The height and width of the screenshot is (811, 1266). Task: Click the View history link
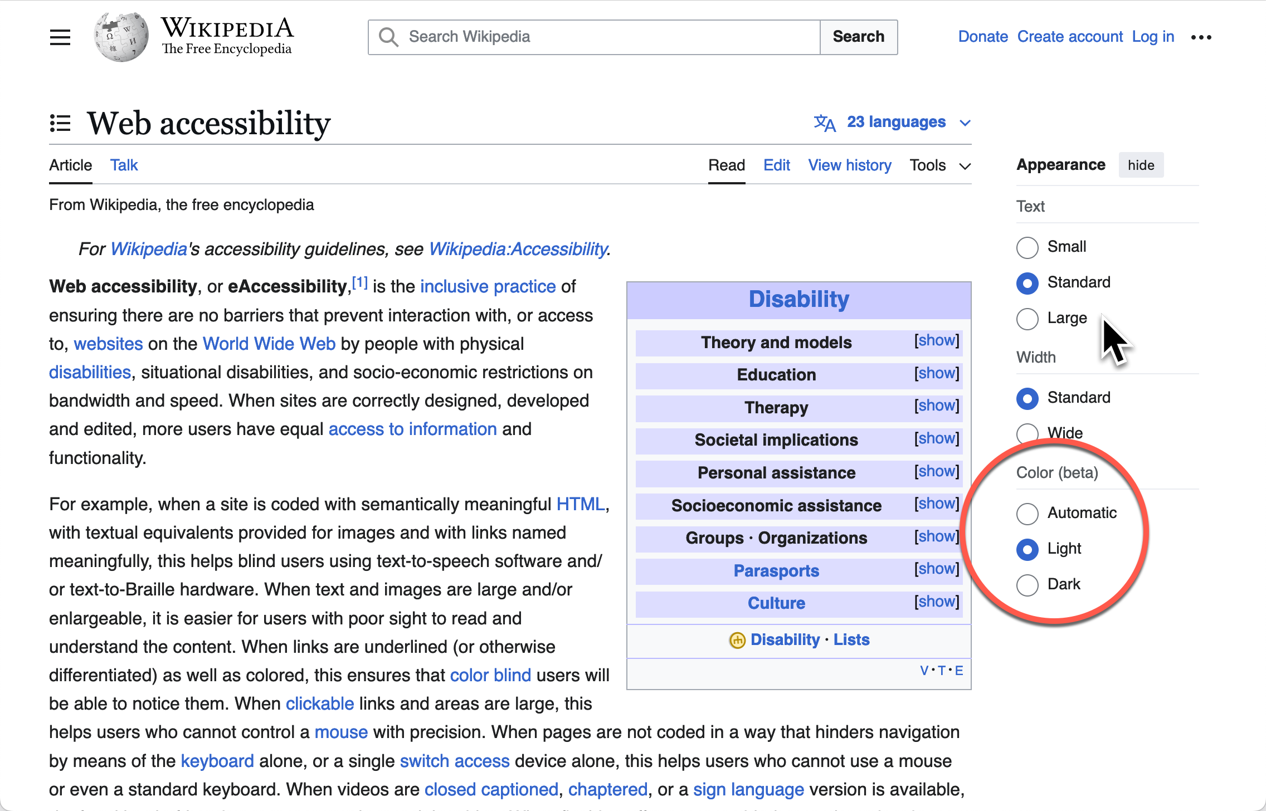(849, 165)
